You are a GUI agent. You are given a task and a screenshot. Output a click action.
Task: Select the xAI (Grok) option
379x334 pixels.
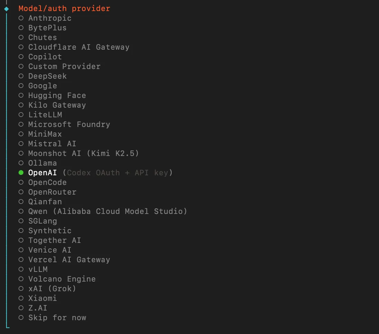coord(52,289)
